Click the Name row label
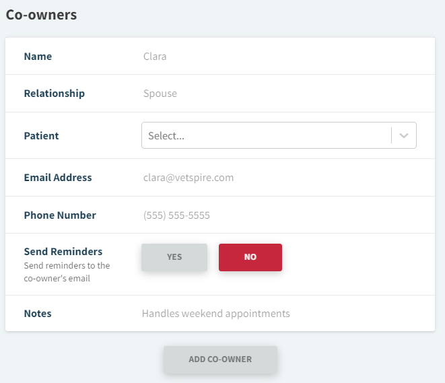The width and height of the screenshot is (445, 383). (38, 57)
